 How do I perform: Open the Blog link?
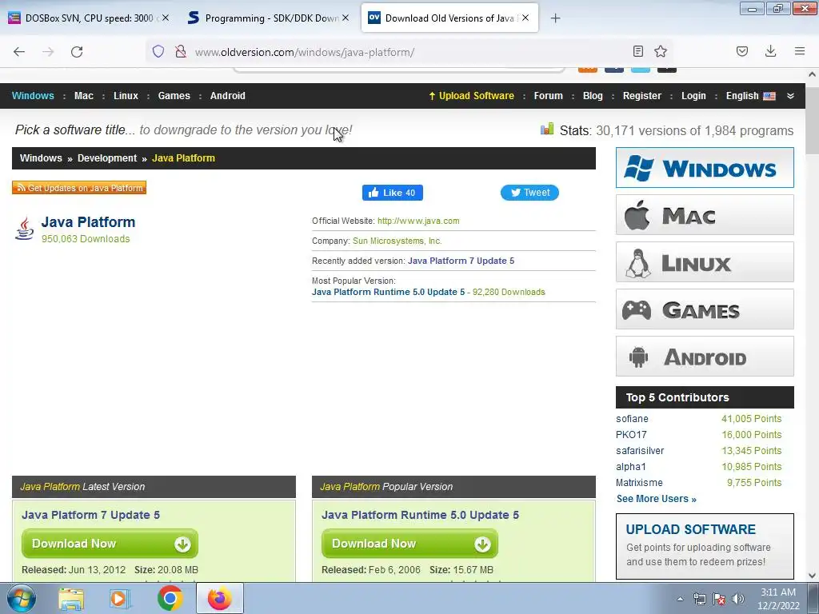593,96
